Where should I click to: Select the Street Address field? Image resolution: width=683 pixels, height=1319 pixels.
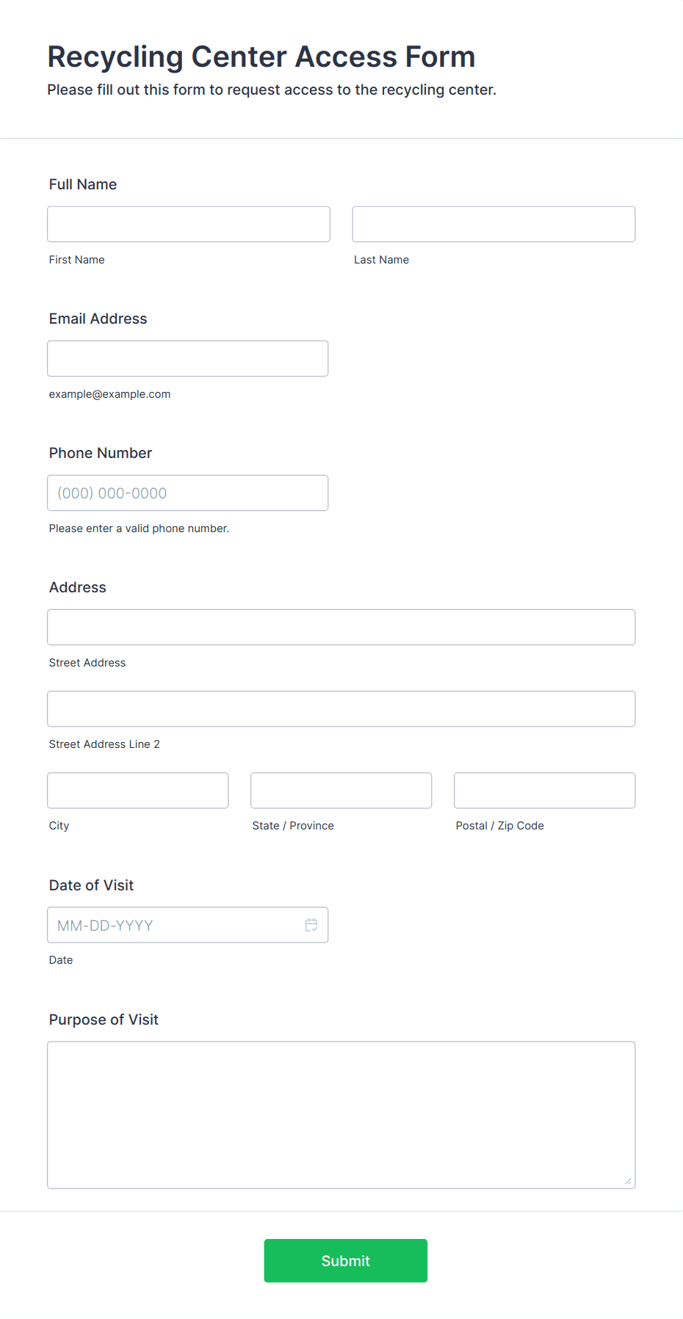[341, 627]
